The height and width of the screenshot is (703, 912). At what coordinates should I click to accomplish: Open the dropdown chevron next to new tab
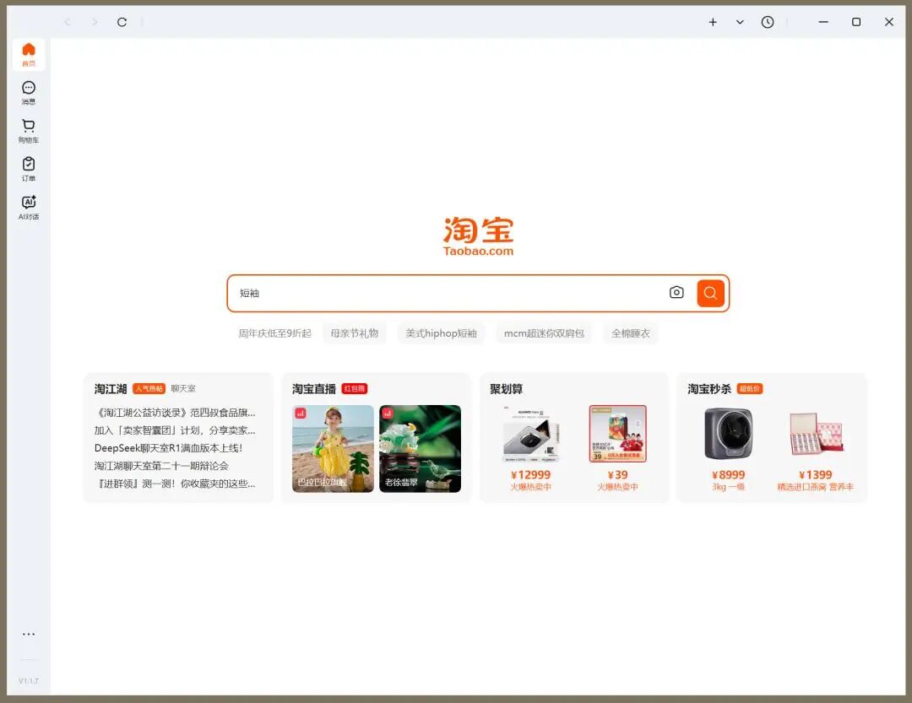click(x=740, y=22)
